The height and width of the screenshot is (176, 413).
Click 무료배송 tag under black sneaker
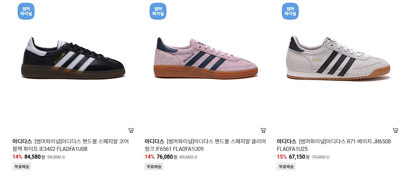click(x=22, y=166)
